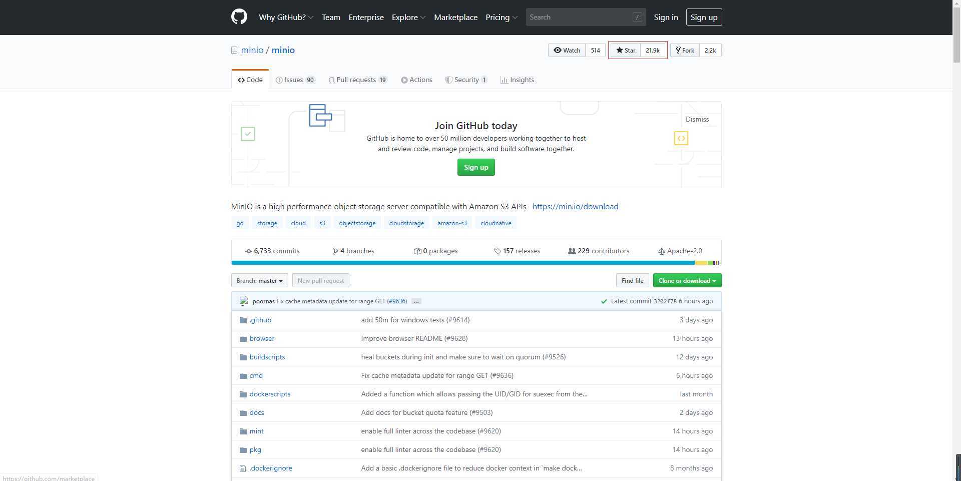The width and height of the screenshot is (961, 481).
Task: Click the storage topic tag
Action: tap(267, 223)
